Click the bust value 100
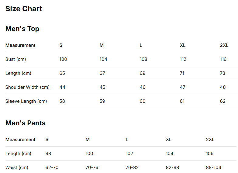Viewport: 238px width, 173px height. pyautogui.click(x=63, y=59)
